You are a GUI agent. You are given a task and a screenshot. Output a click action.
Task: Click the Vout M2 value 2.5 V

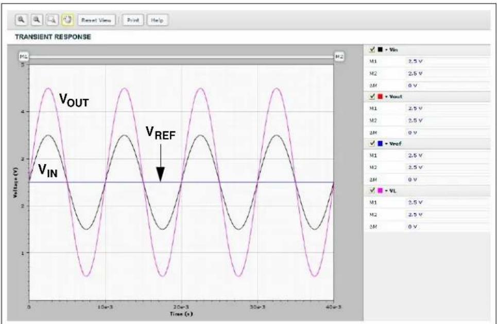[x=415, y=121]
